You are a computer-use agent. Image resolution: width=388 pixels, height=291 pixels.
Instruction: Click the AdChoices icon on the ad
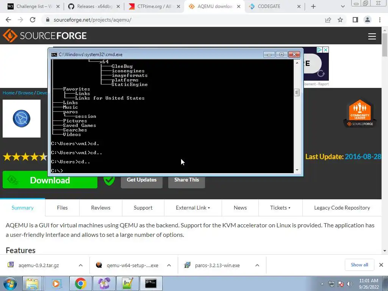[319, 50]
